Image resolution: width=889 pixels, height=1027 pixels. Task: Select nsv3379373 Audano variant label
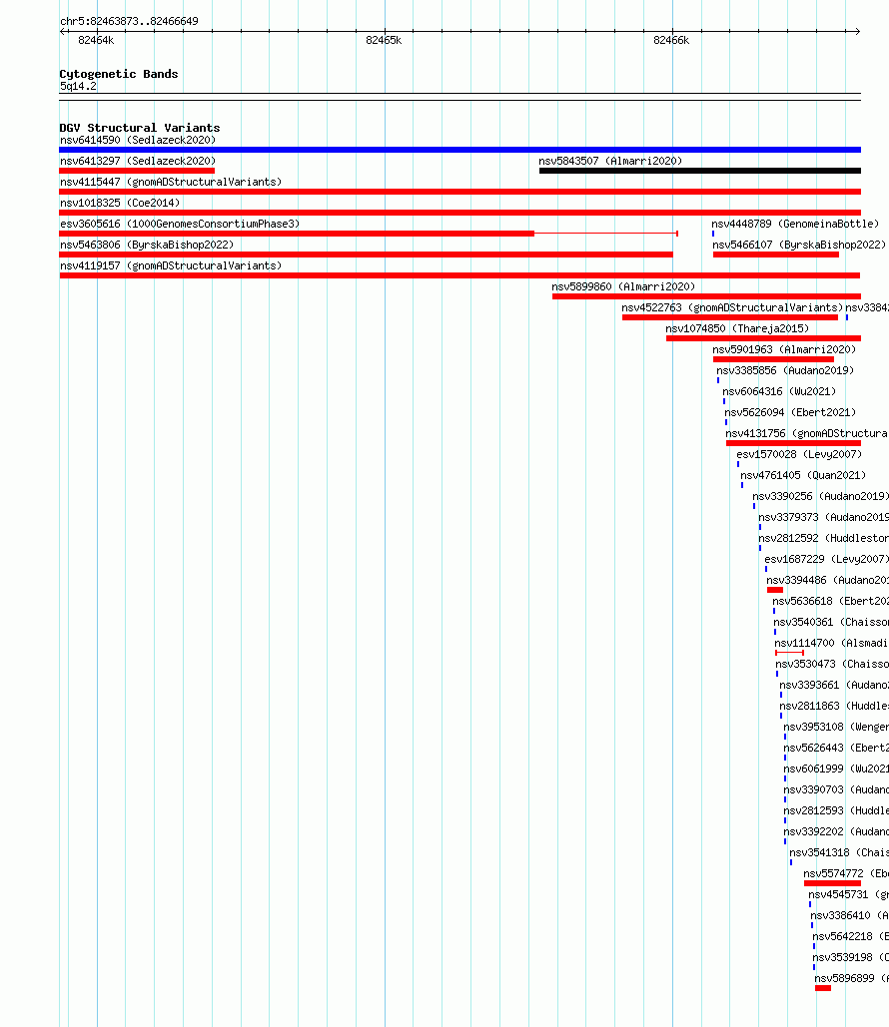(823, 517)
